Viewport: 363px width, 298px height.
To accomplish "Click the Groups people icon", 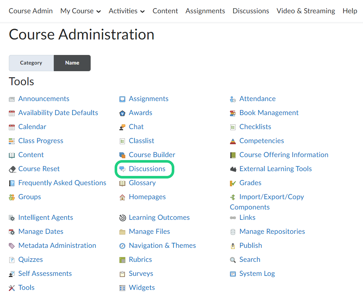I will (12, 197).
